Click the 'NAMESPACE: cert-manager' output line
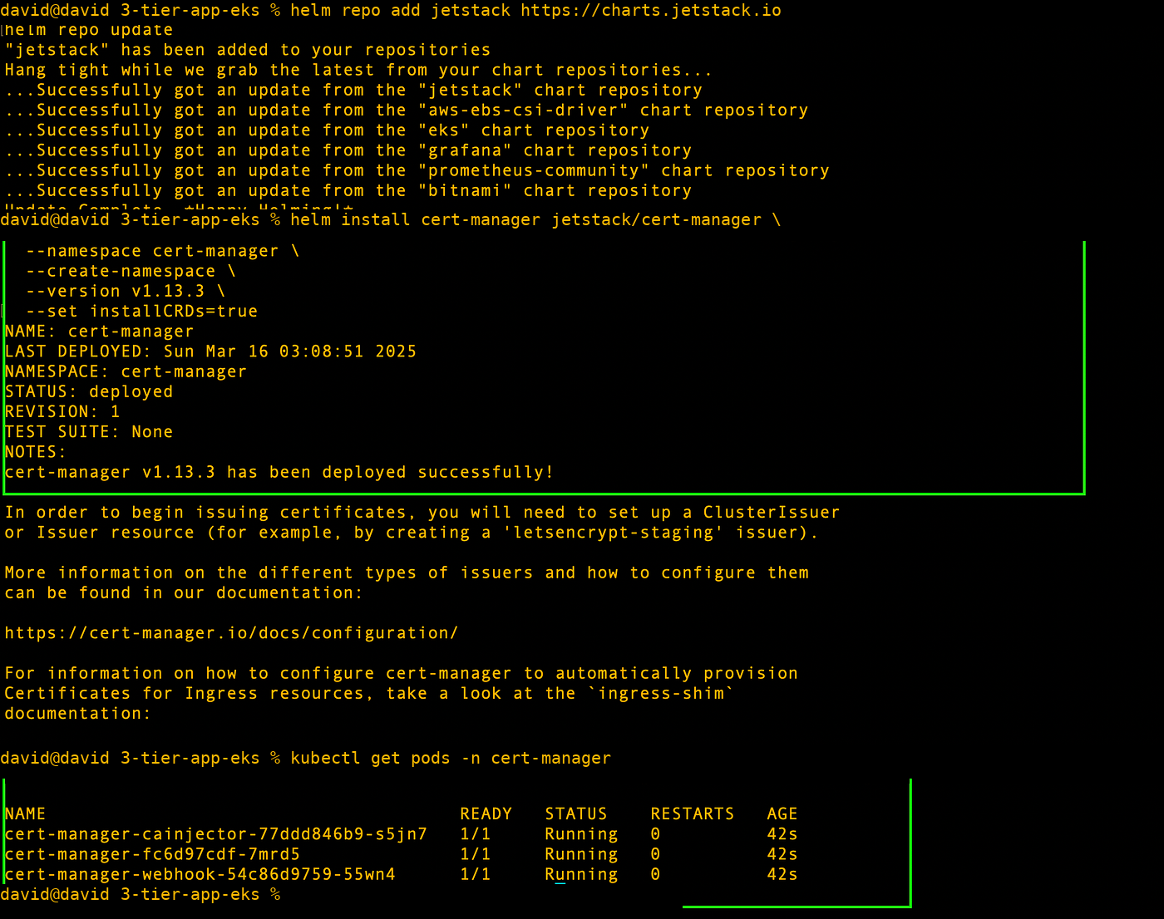The height and width of the screenshot is (919, 1164). click(126, 371)
